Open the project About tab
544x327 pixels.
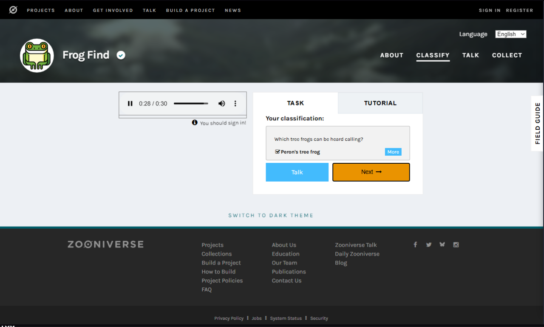(392, 55)
